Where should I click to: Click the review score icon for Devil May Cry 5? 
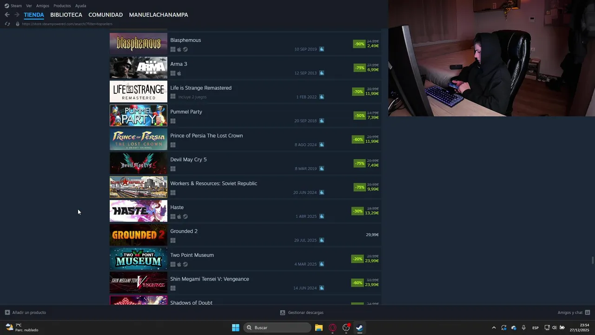coord(322,168)
